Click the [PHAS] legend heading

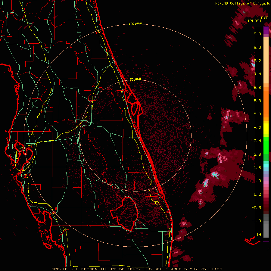click(x=254, y=21)
